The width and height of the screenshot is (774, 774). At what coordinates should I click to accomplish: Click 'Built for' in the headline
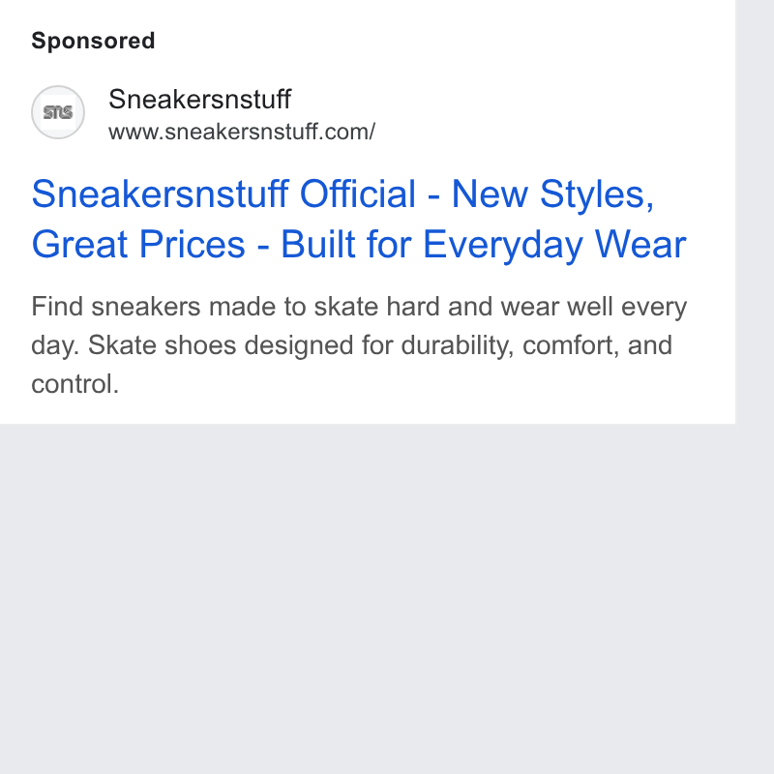pyautogui.click(x=346, y=244)
